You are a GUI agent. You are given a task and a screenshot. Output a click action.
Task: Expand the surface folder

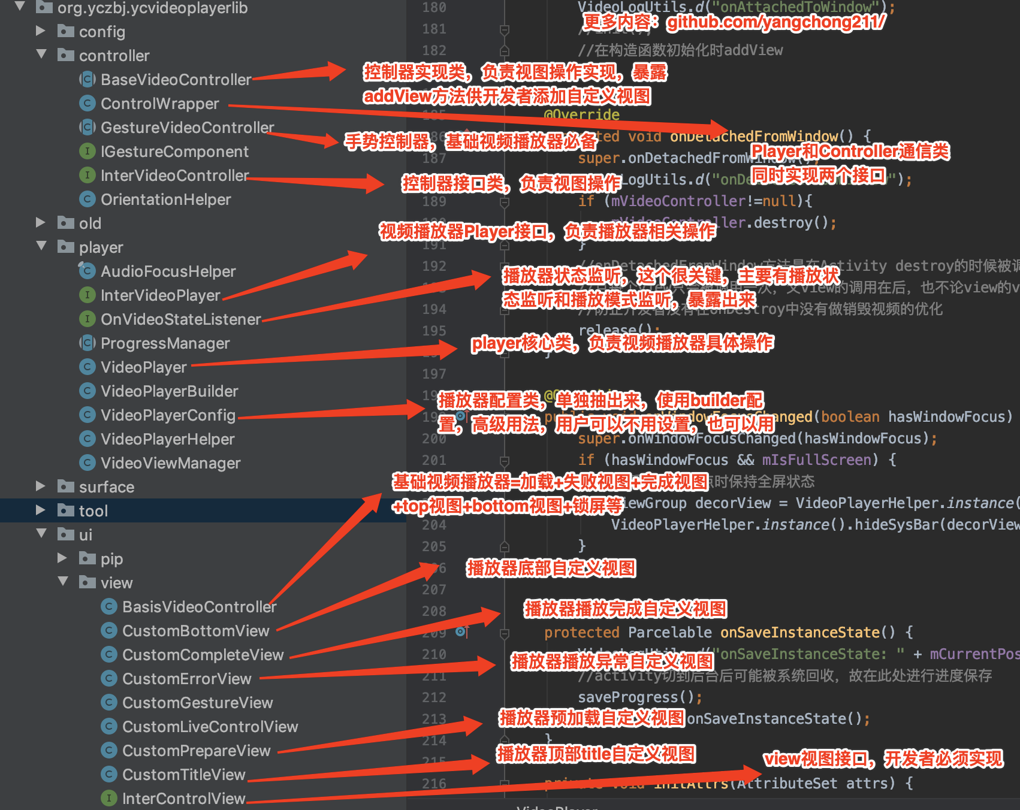pyautogui.click(x=41, y=486)
